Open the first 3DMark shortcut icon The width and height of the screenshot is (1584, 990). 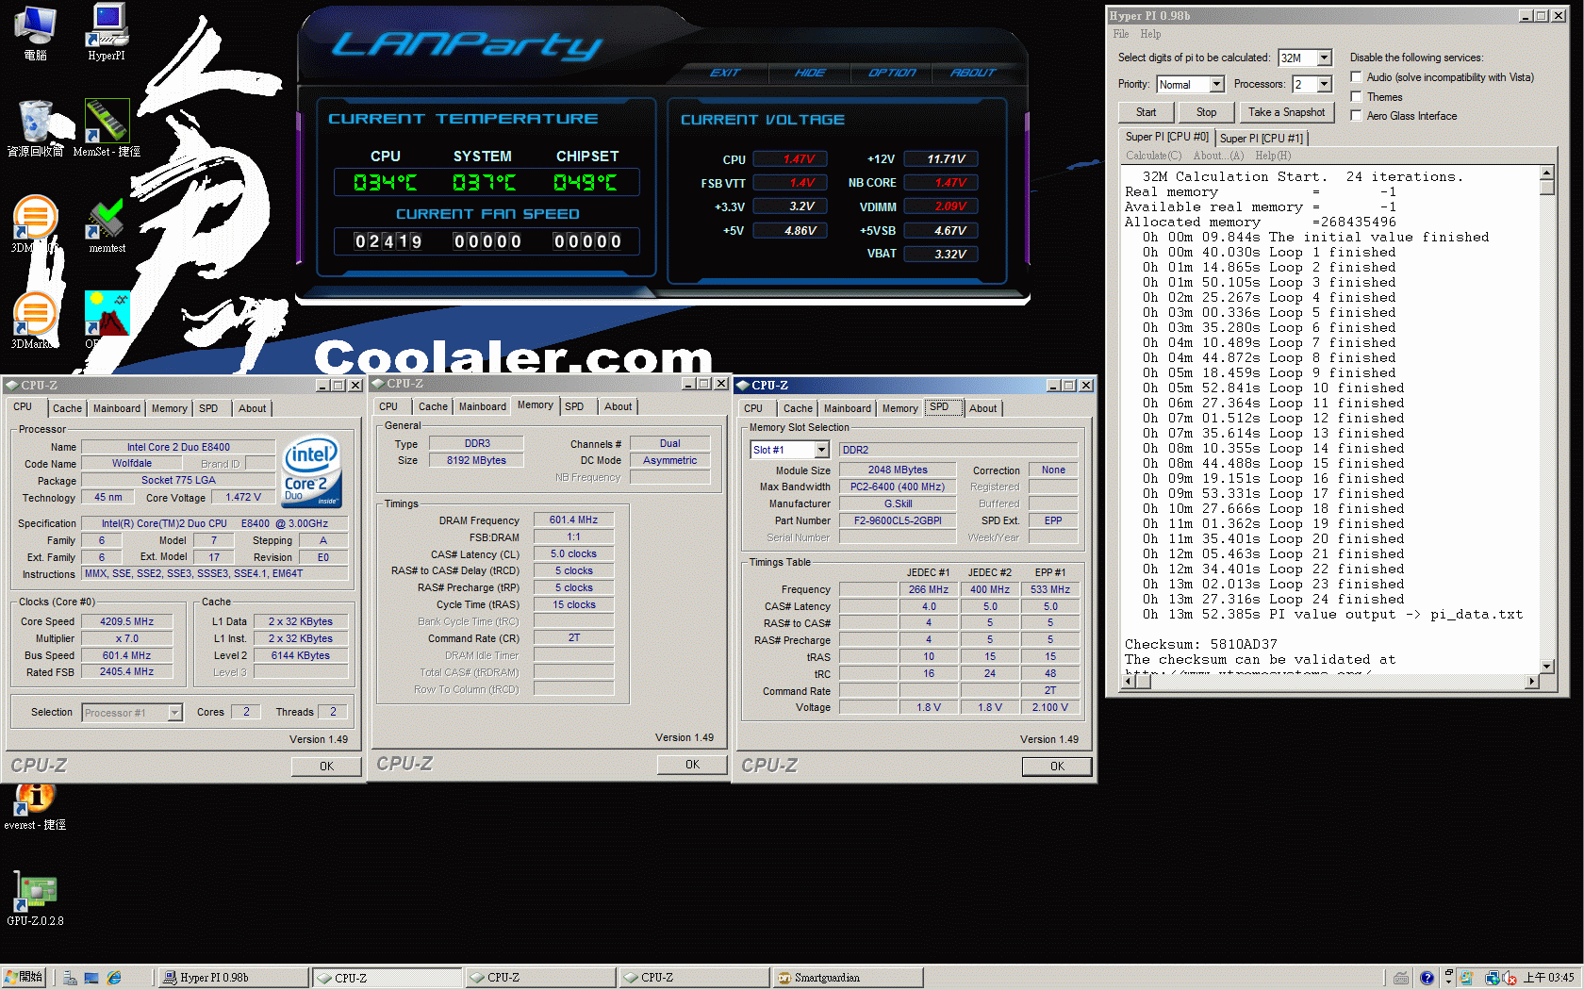coord(35,224)
